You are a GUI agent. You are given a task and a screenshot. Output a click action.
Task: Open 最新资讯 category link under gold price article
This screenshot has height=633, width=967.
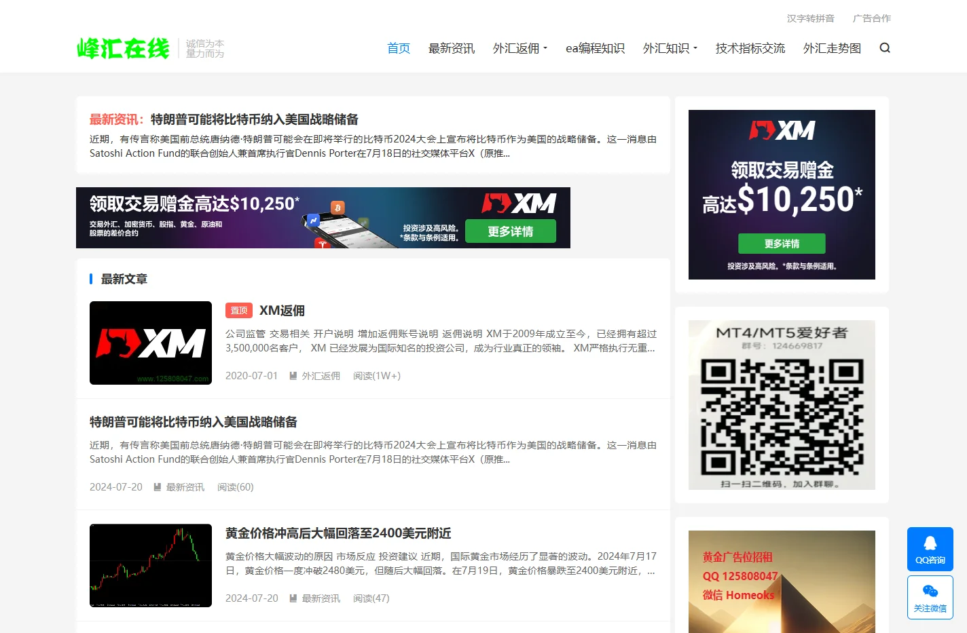[x=321, y=598]
